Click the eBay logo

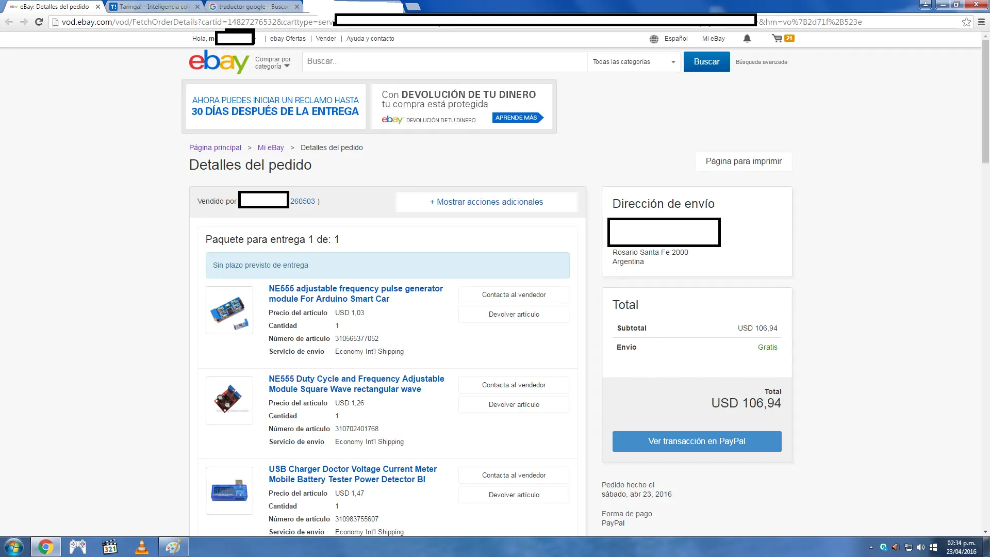[219, 61]
